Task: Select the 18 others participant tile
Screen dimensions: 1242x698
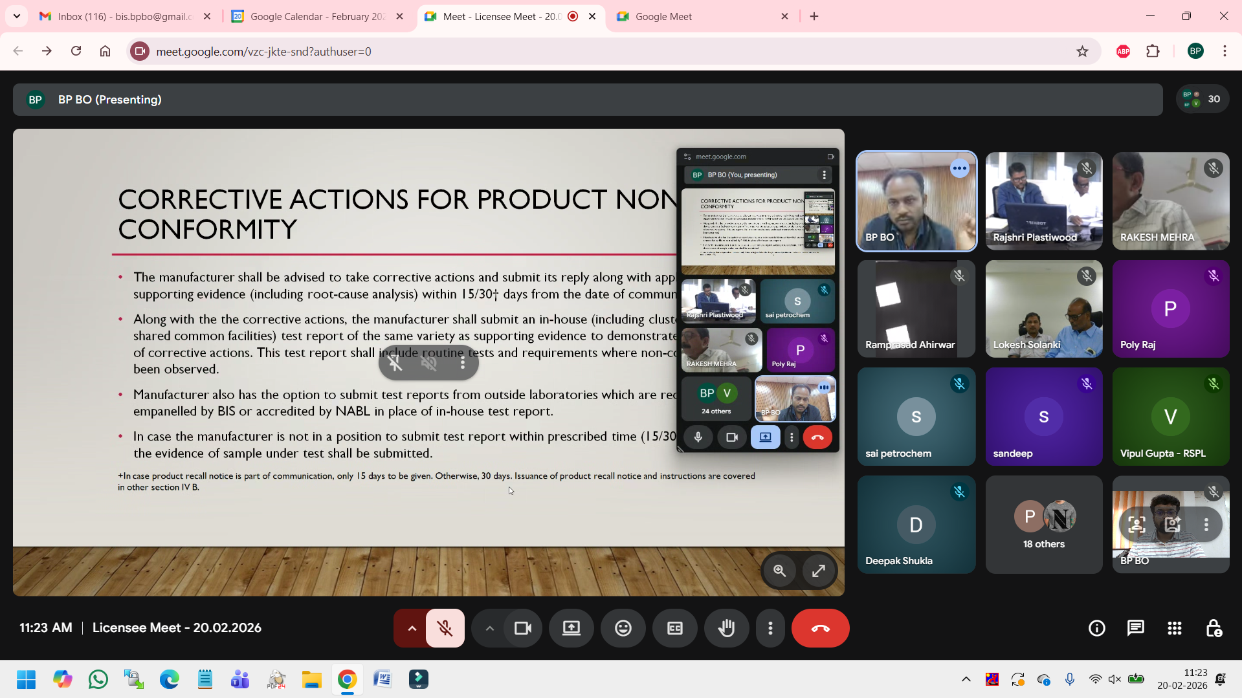Action: [x=1043, y=525]
